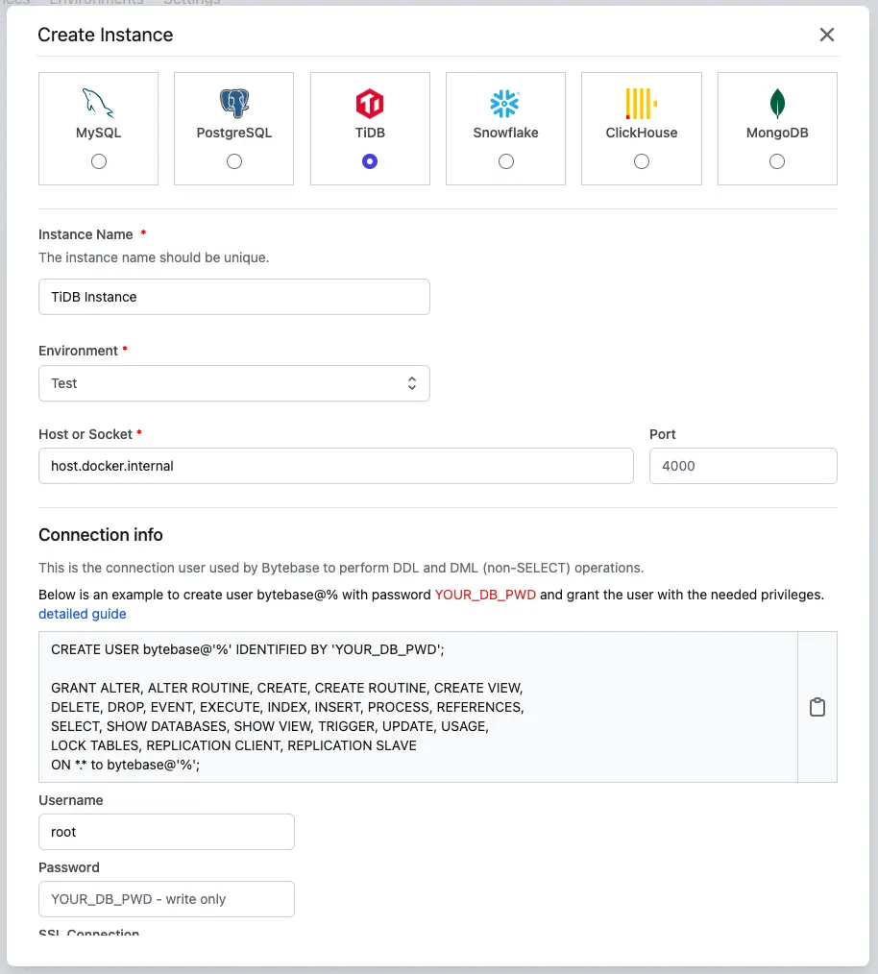Select the Snowflake radio button

[506, 161]
